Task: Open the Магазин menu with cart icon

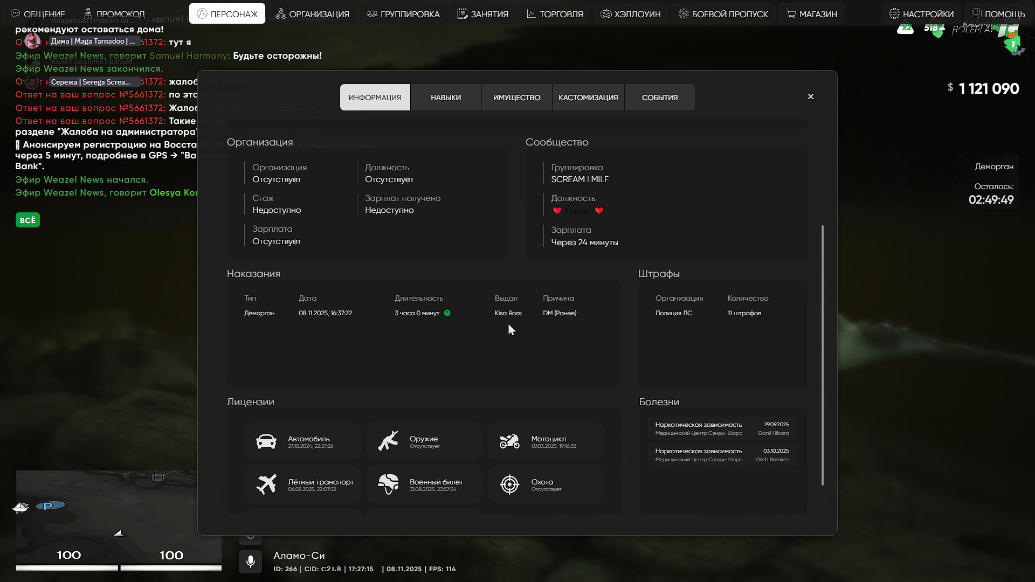Action: click(811, 14)
